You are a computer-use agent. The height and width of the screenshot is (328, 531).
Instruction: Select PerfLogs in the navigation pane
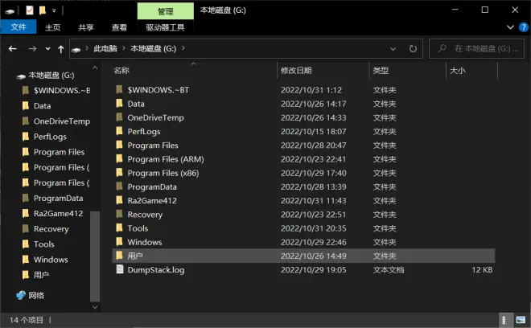coord(50,137)
